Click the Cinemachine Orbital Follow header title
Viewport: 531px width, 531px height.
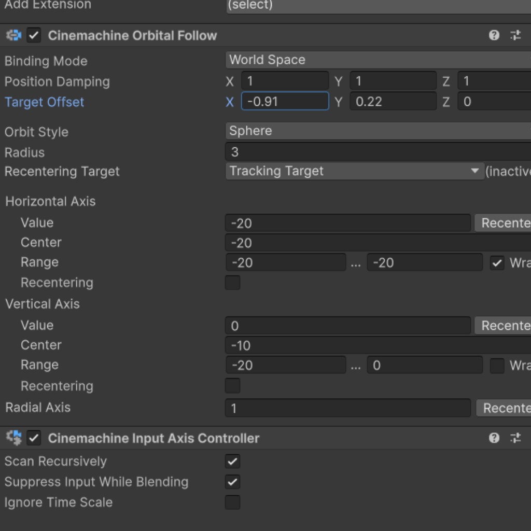coord(132,35)
